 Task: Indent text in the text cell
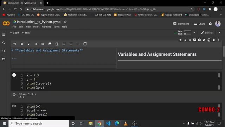coord(57,44)
